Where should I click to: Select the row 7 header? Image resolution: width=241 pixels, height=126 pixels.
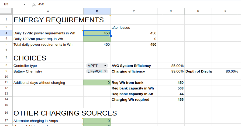coord(6,58)
